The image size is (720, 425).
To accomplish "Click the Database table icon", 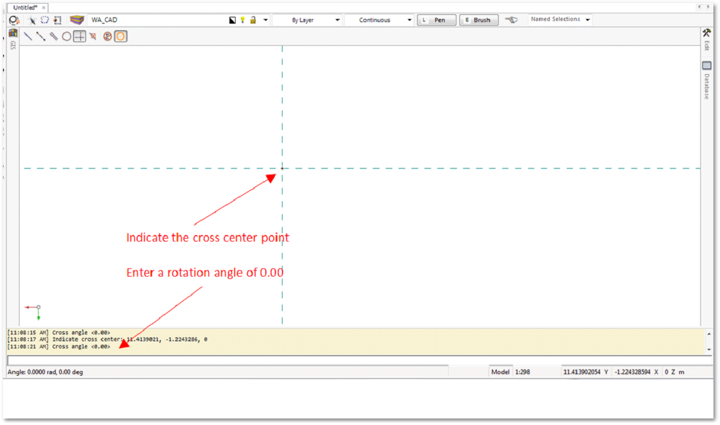I will (706, 66).
